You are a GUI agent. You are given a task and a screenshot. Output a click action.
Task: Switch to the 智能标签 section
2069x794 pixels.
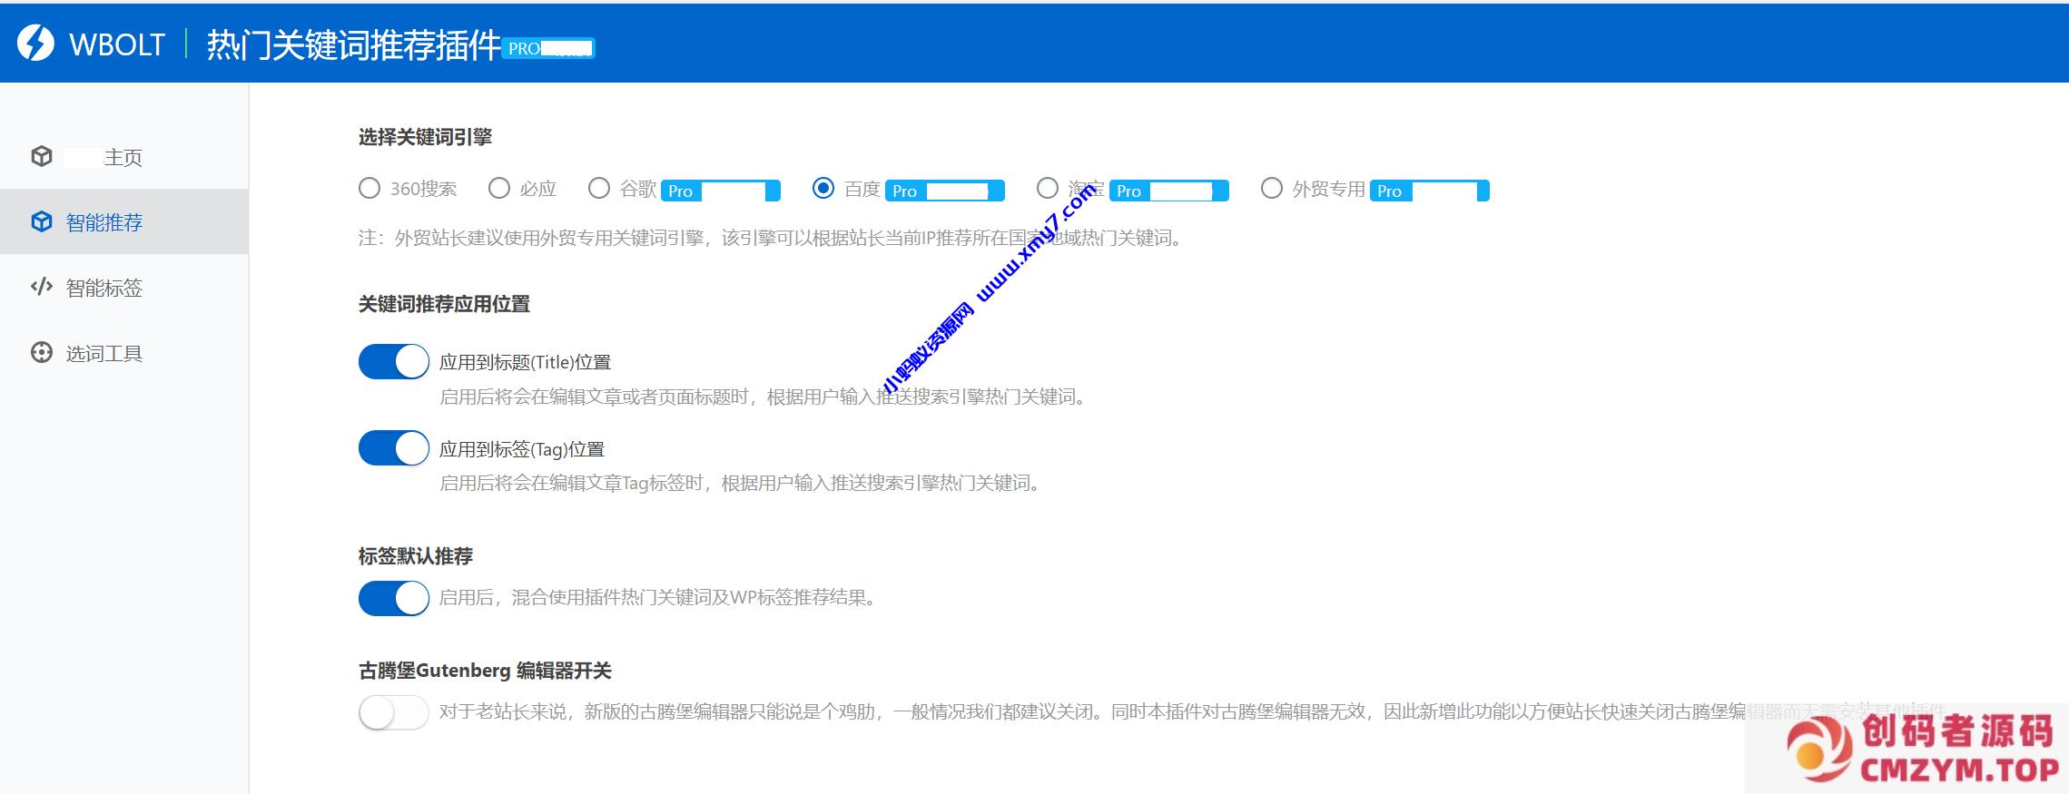pyautogui.click(x=103, y=289)
